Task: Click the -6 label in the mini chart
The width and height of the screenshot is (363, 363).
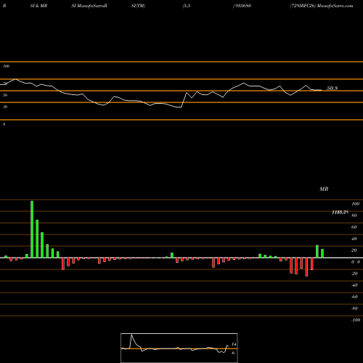Action: 232,353
